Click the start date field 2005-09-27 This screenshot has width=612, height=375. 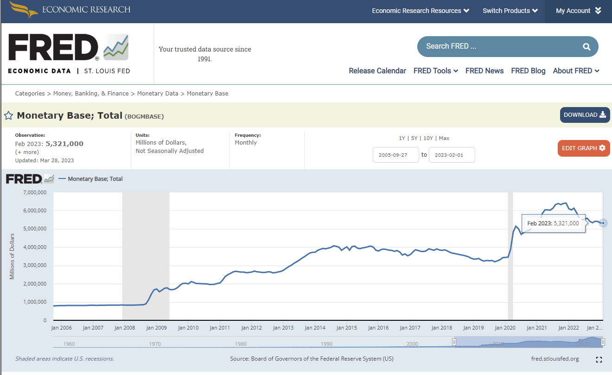395,155
